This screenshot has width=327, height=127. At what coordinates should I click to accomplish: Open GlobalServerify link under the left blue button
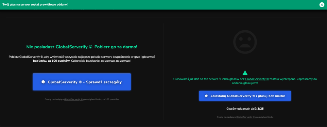click(x=74, y=100)
